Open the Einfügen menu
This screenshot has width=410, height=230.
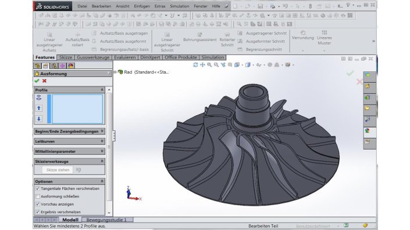click(x=142, y=6)
